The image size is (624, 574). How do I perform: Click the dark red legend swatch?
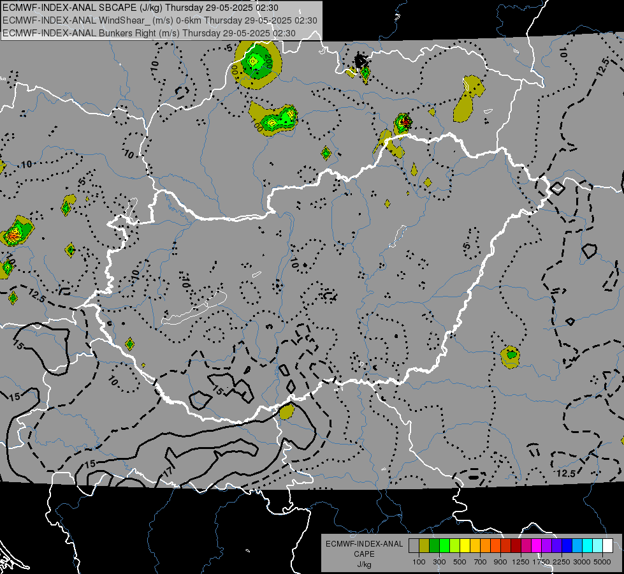[x=516, y=546]
